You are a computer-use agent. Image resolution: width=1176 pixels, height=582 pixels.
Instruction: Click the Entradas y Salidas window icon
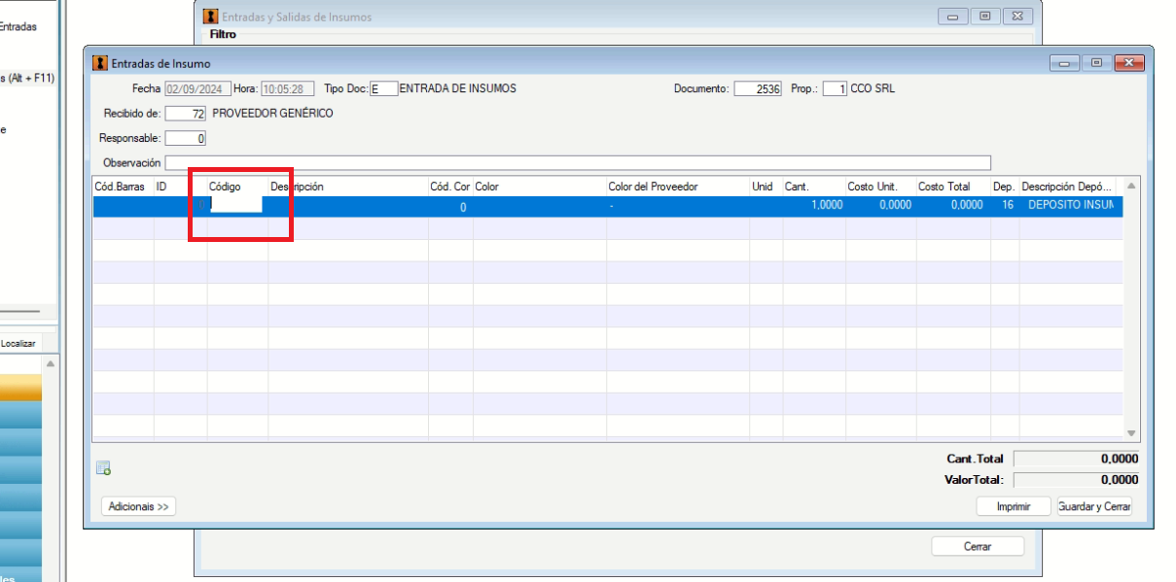click(x=210, y=17)
